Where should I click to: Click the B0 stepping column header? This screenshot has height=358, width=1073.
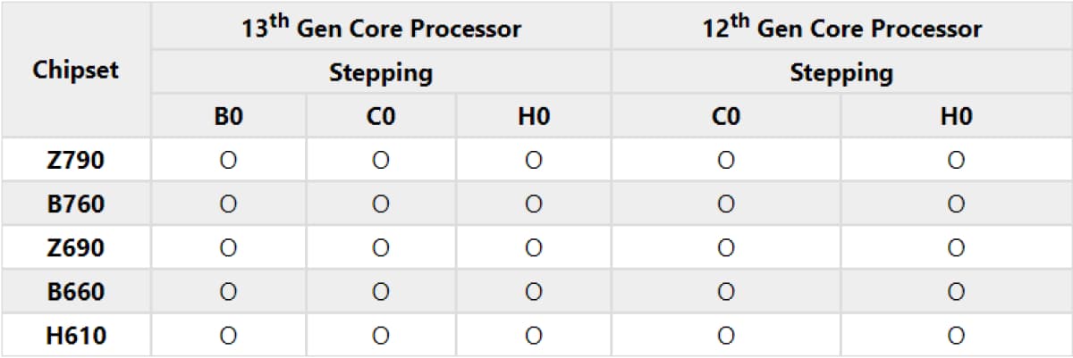click(x=228, y=117)
